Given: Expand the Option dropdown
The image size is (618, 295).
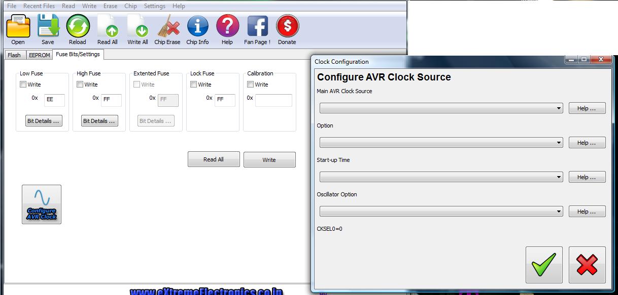Looking at the screenshot, I should (x=441, y=143).
